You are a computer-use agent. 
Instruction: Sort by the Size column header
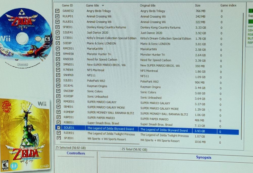click(198, 5)
